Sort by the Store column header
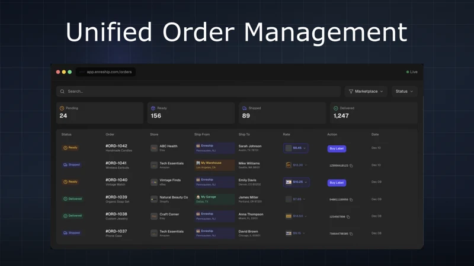The image size is (474, 266). [x=154, y=135]
